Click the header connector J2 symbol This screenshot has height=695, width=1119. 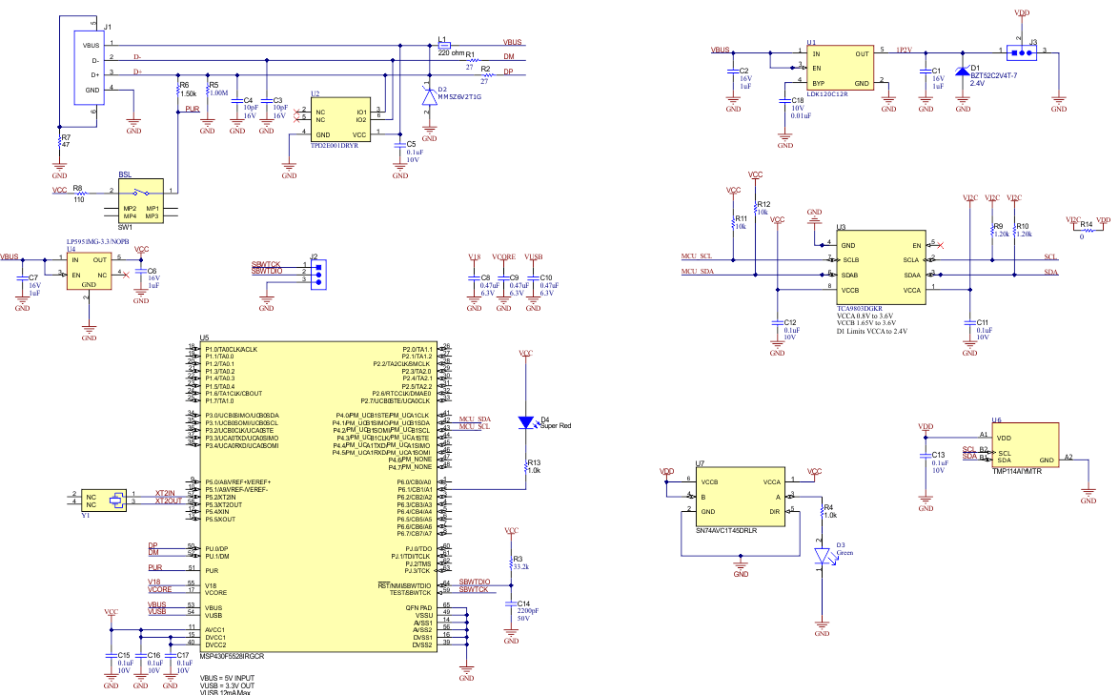[x=319, y=274]
